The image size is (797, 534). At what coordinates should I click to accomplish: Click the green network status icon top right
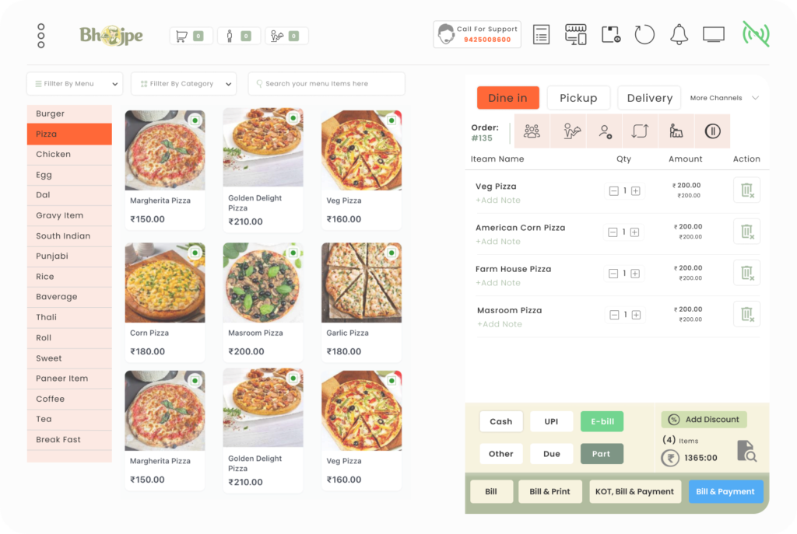[755, 34]
